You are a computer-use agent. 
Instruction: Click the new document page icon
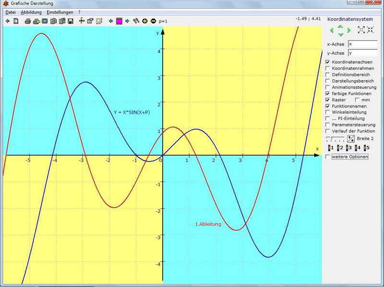tap(16, 21)
